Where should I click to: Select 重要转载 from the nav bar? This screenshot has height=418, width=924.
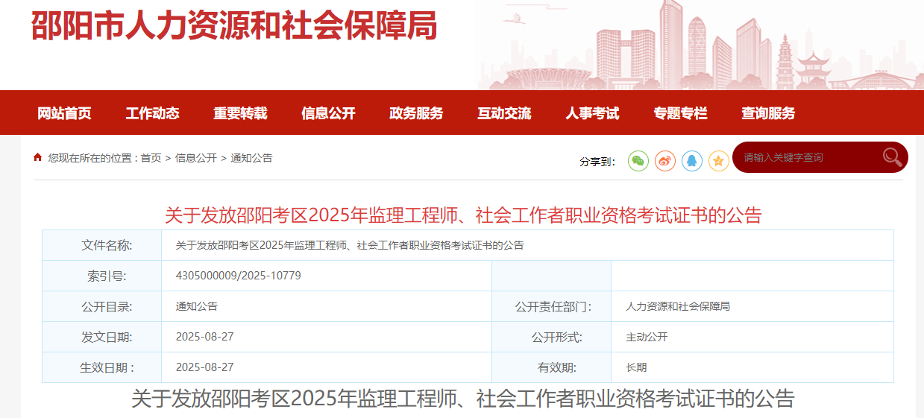point(240,113)
